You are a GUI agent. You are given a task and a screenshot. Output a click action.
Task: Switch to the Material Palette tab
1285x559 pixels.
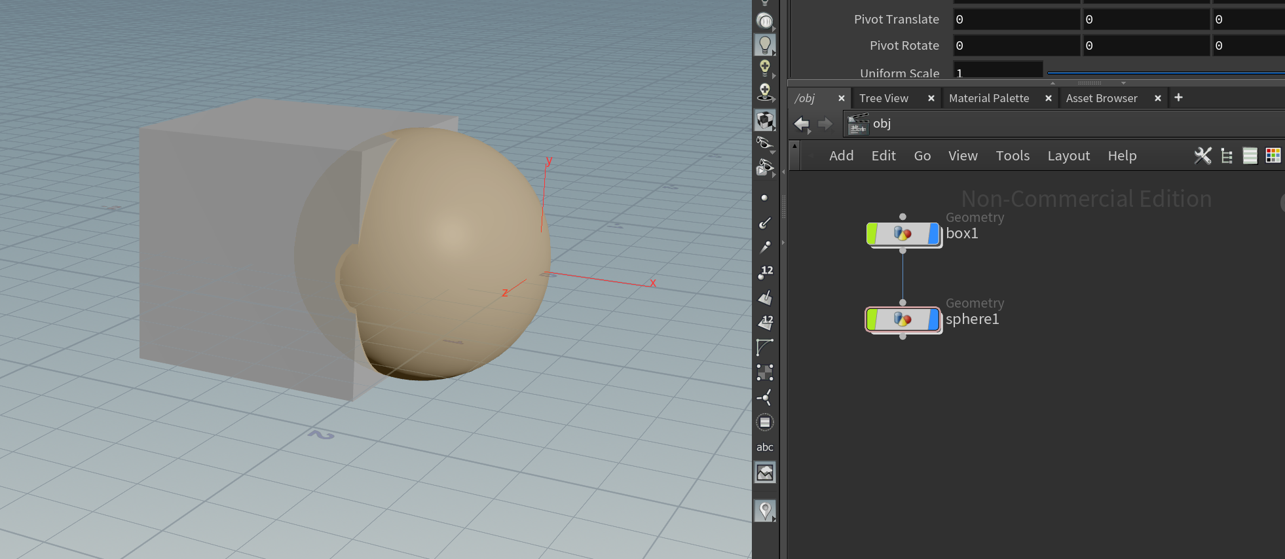989,98
